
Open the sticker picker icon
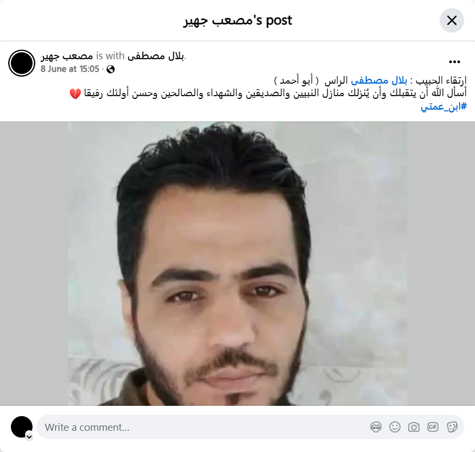pos(452,427)
